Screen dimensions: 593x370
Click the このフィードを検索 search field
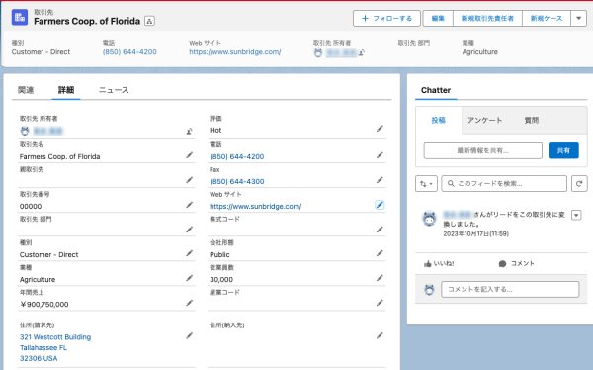coord(504,184)
